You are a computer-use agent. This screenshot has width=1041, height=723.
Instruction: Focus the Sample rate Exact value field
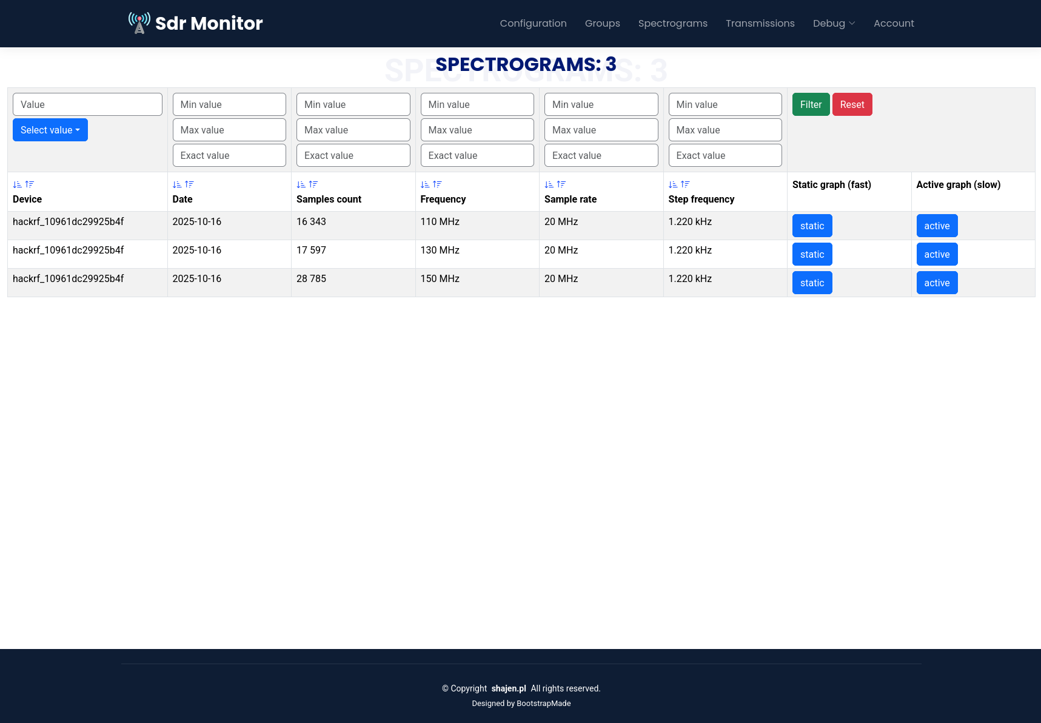601,155
